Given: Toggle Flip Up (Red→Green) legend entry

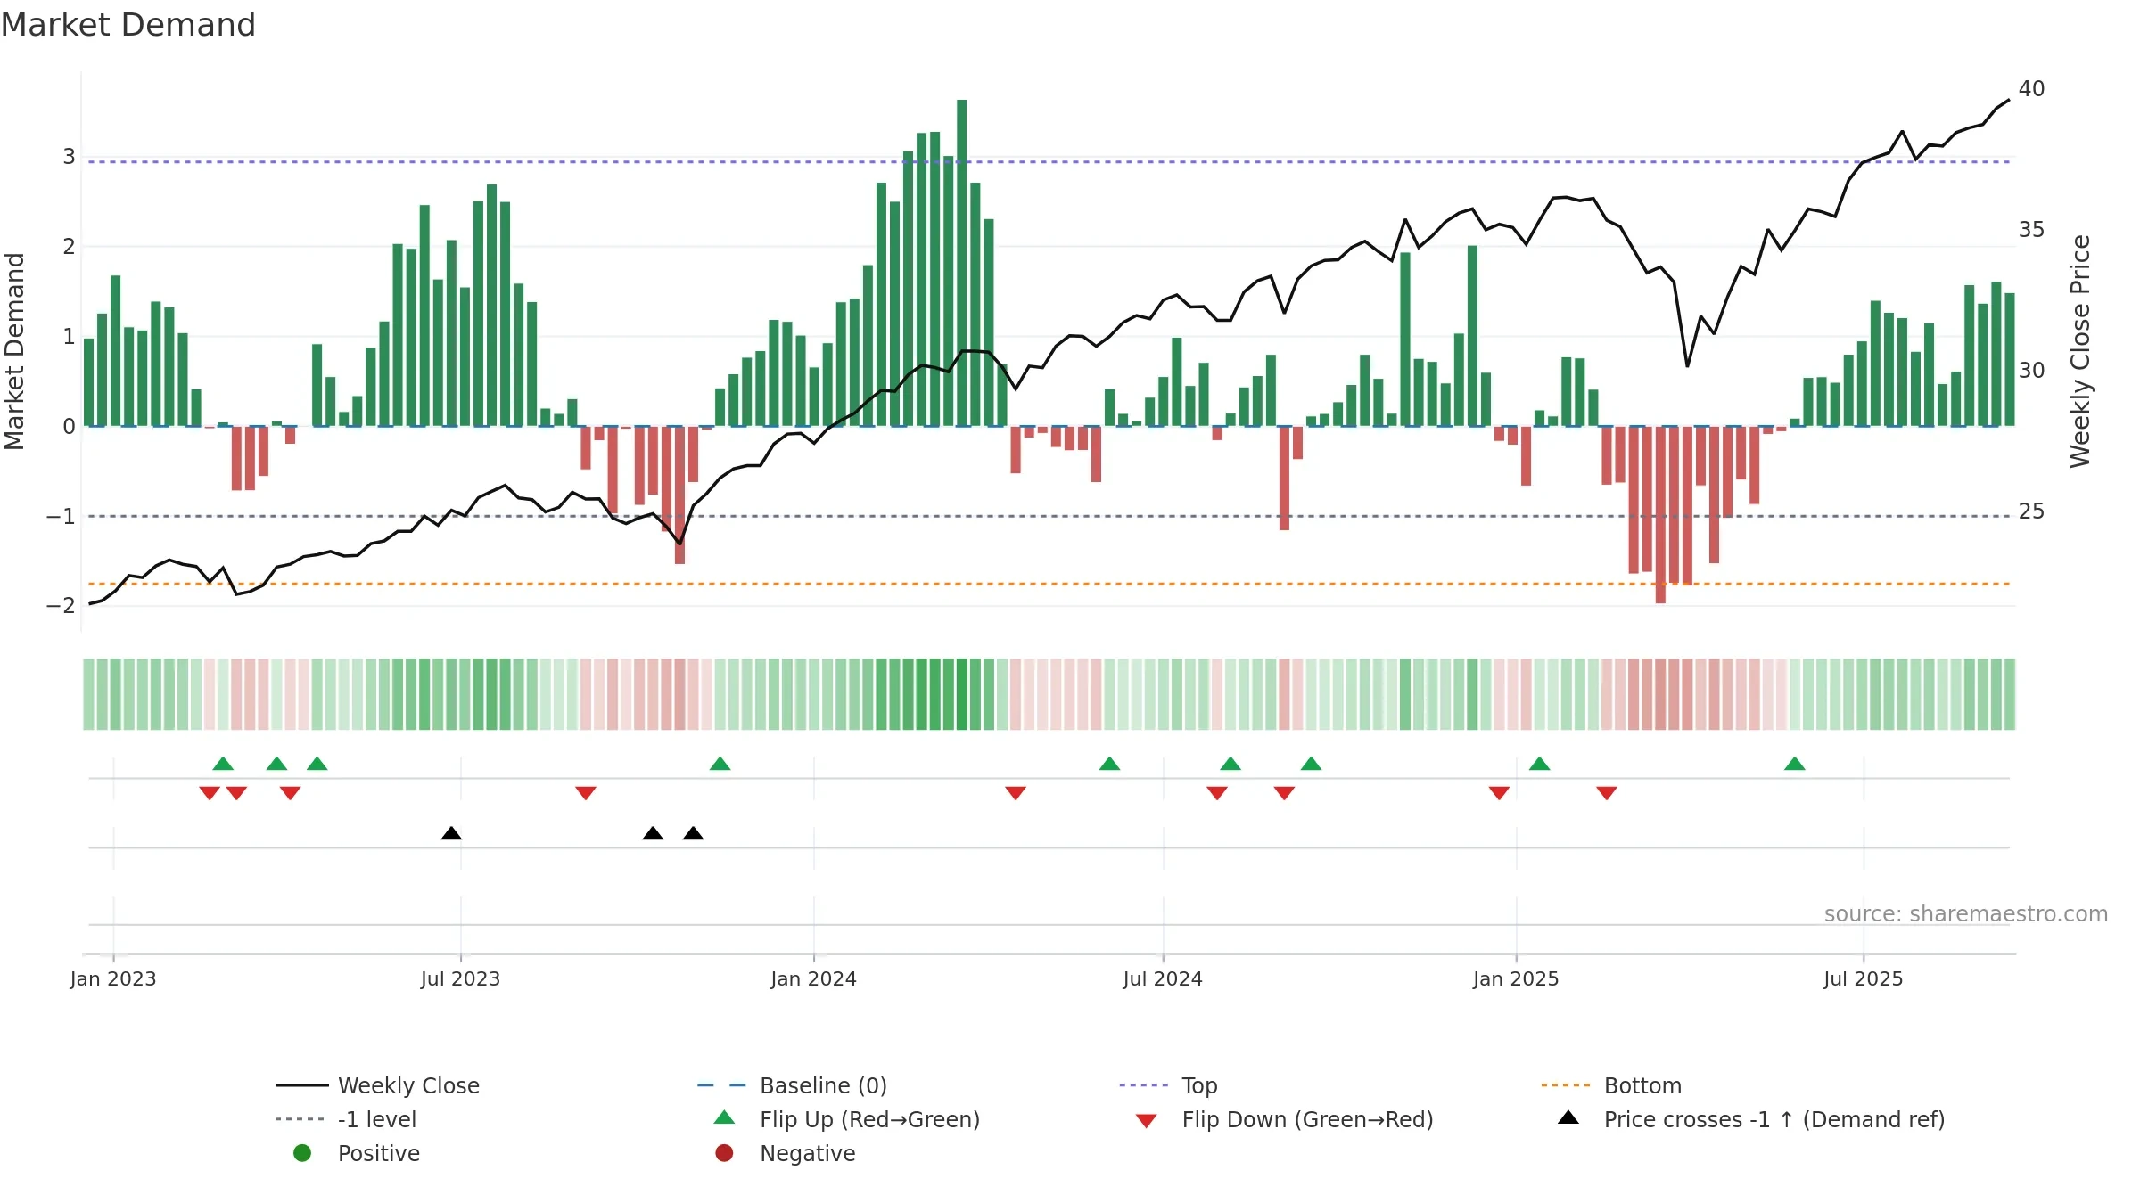Looking at the screenshot, I should click(x=847, y=1119).
